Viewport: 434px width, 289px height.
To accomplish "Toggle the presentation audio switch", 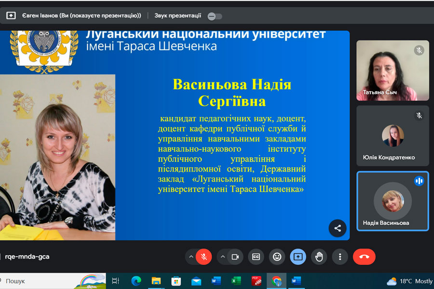I will tap(215, 16).
